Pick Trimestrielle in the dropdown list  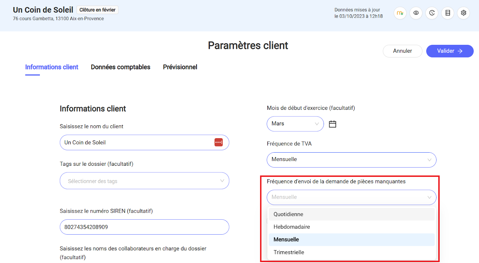pos(289,252)
